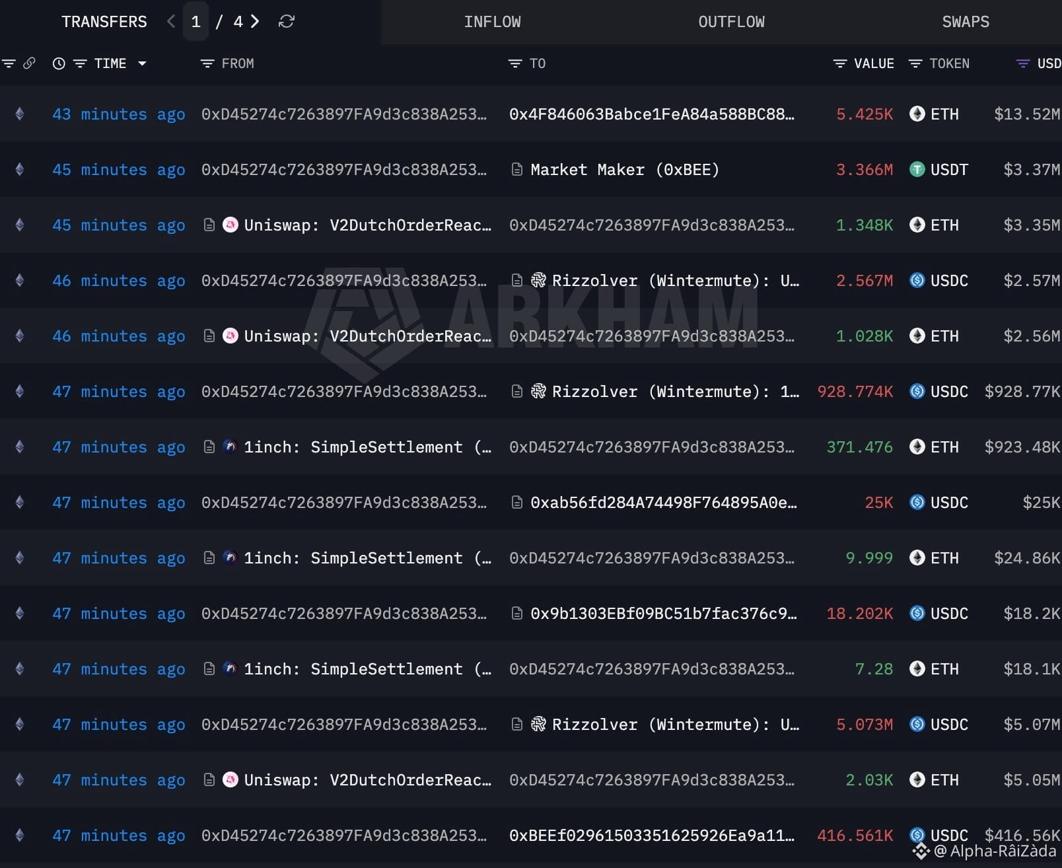Click the clock icon beside TIME
Viewport: 1062px width, 868px height.
(x=59, y=63)
